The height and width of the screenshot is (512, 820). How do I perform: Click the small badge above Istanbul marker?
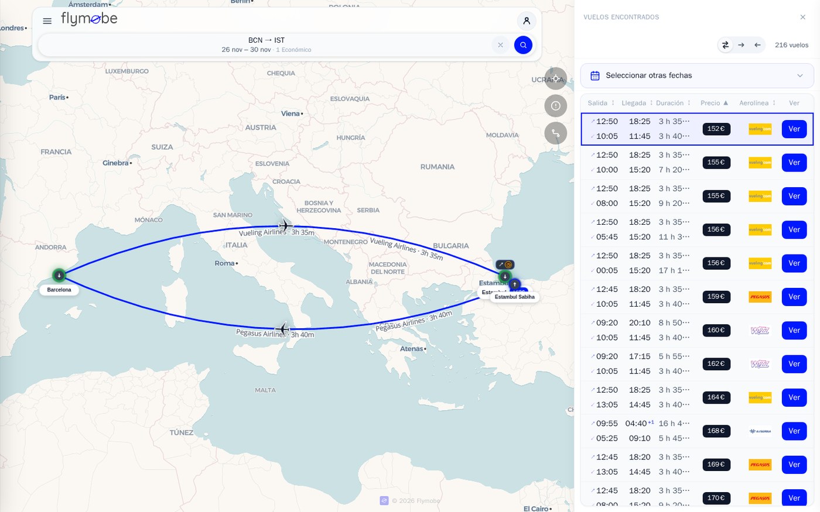(x=505, y=264)
